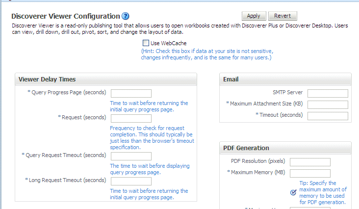The image size is (359, 209).
Task: Select the Request (seconds) input box
Action: (131, 118)
